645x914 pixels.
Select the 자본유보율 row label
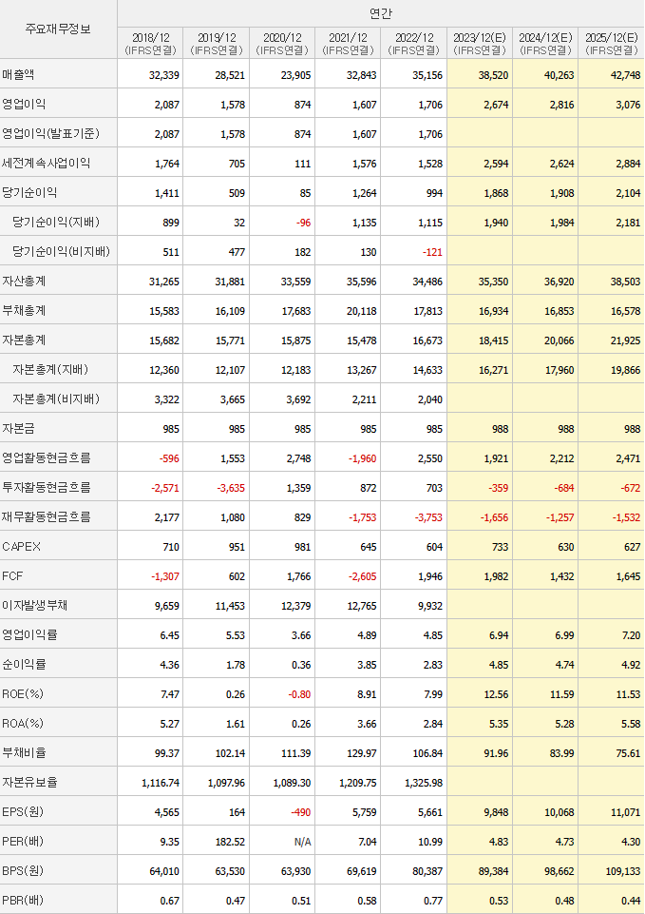(29, 782)
